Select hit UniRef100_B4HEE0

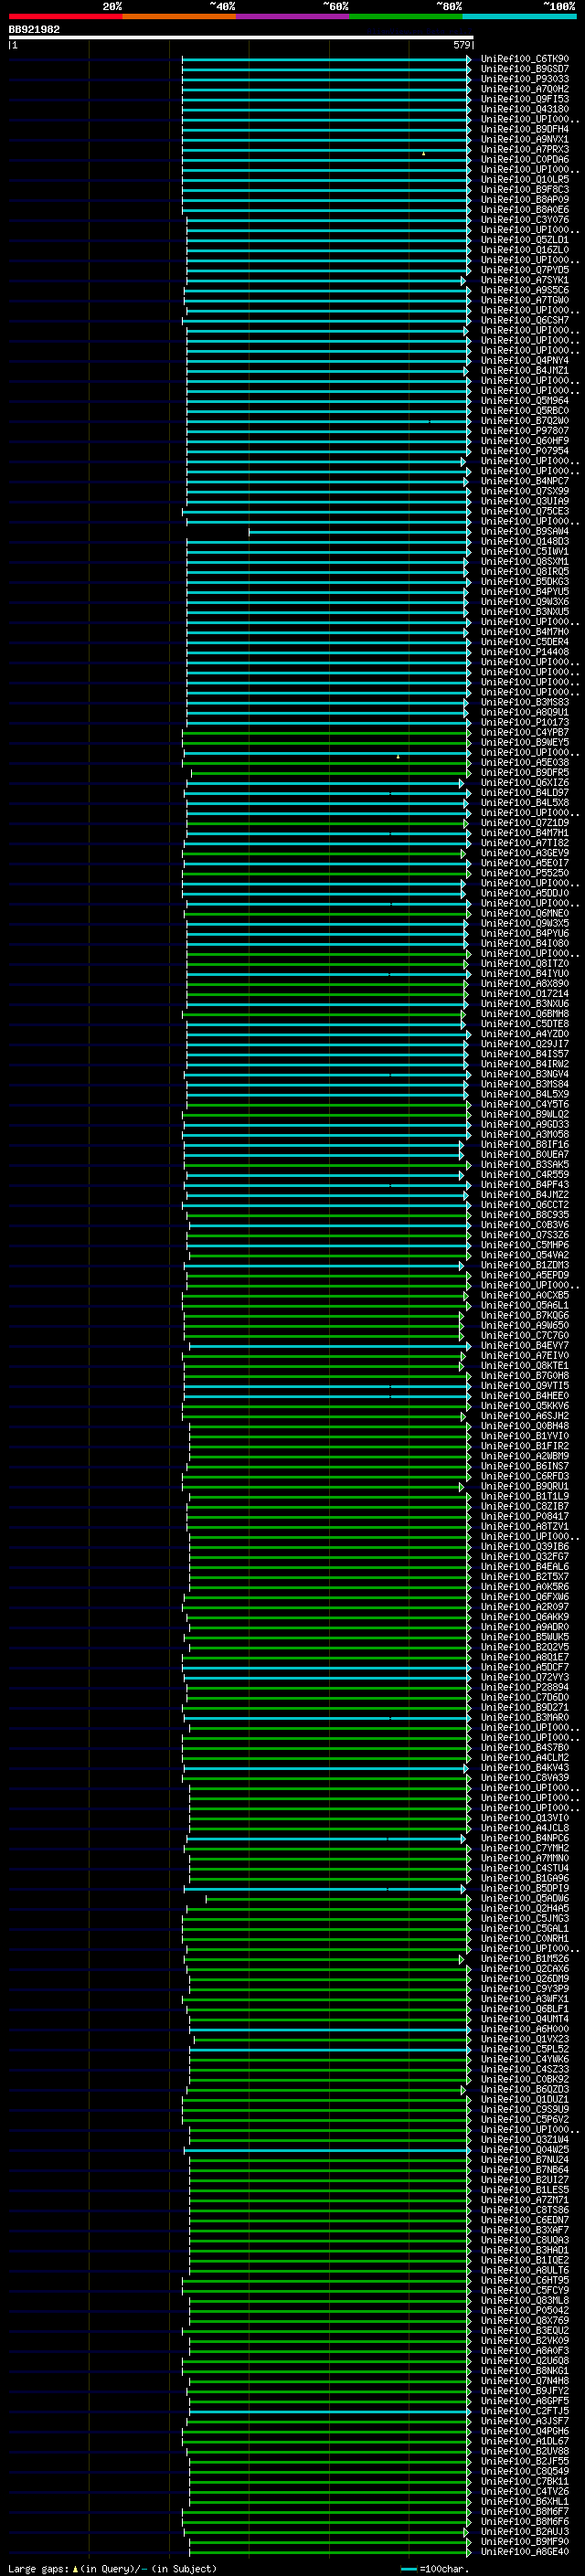point(524,1396)
